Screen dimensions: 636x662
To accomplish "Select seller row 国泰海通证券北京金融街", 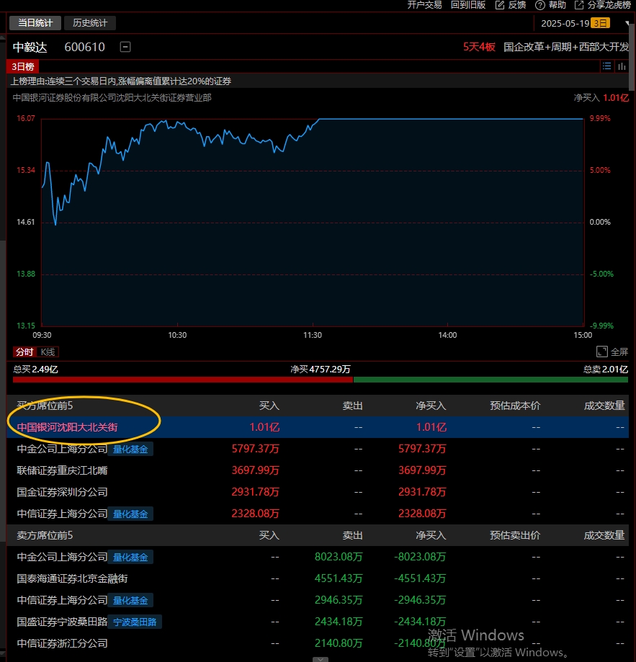I will [318, 578].
